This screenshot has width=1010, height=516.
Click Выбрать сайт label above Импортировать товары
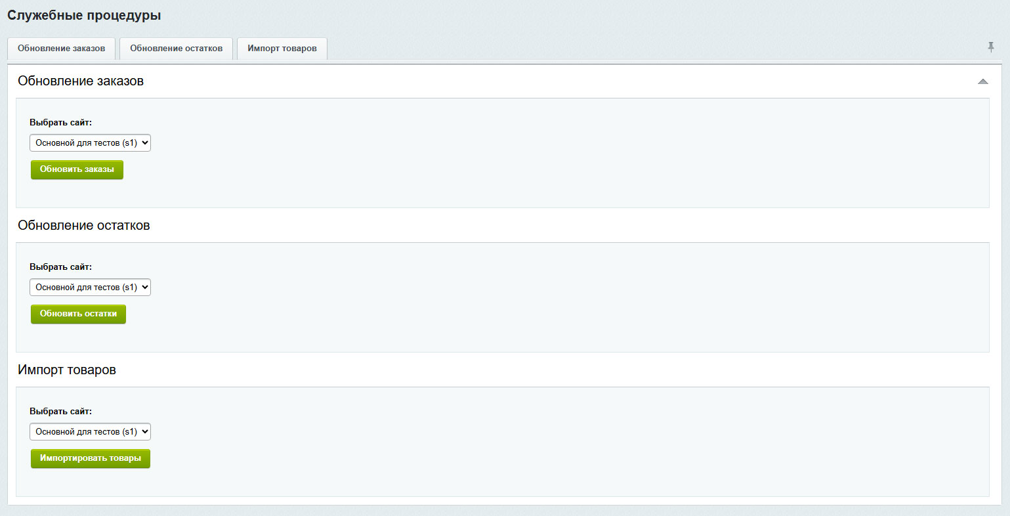tap(60, 412)
